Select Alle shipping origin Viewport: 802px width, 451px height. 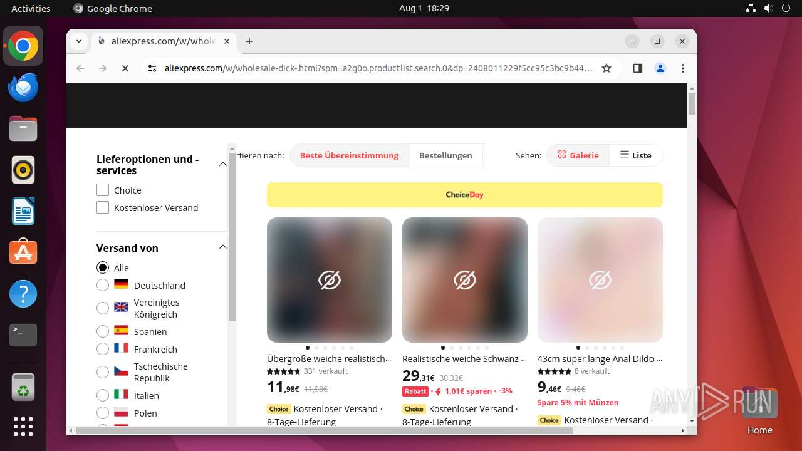pos(103,267)
